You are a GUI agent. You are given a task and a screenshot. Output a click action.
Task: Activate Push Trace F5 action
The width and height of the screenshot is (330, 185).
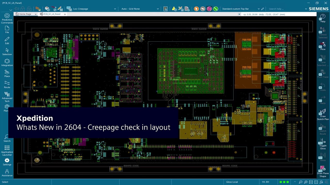(323, 74)
